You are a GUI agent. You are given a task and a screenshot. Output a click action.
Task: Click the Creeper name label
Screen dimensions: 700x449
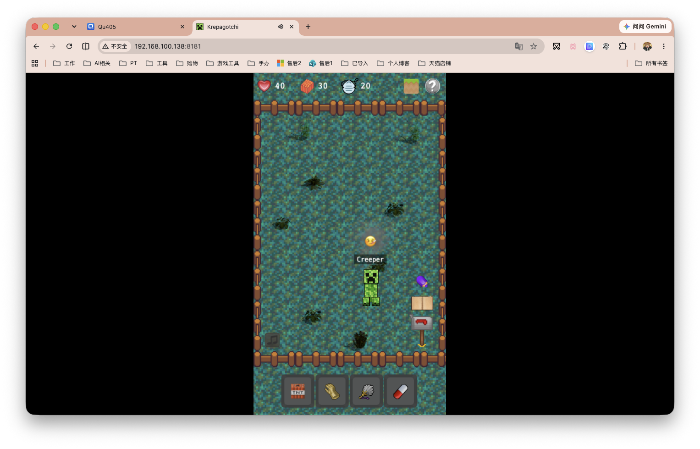pos(370,260)
